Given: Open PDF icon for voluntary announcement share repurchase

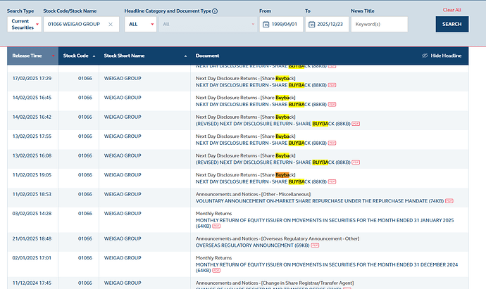Looking at the screenshot, I should coord(449,201).
